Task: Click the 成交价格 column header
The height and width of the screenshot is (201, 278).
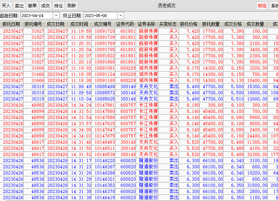Action: click(x=233, y=24)
